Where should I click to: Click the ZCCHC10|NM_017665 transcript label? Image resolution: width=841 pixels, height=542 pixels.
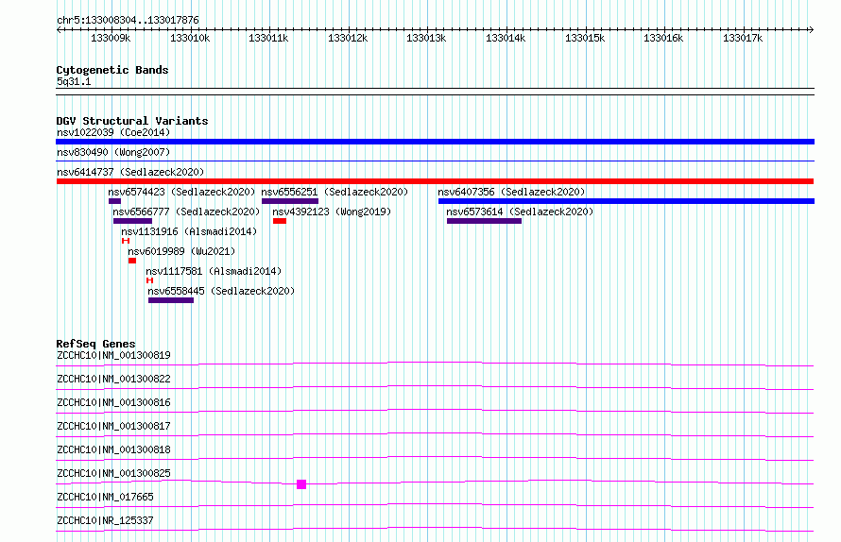[105, 497]
